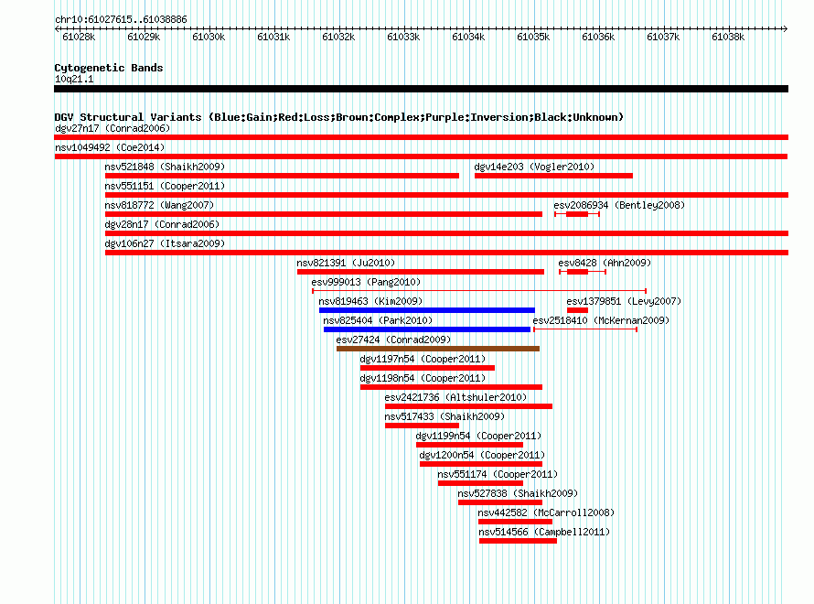Select nsv818772 (Wang2007) label
The height and width of the screenshot is (604, 814).
pos(159,205)
